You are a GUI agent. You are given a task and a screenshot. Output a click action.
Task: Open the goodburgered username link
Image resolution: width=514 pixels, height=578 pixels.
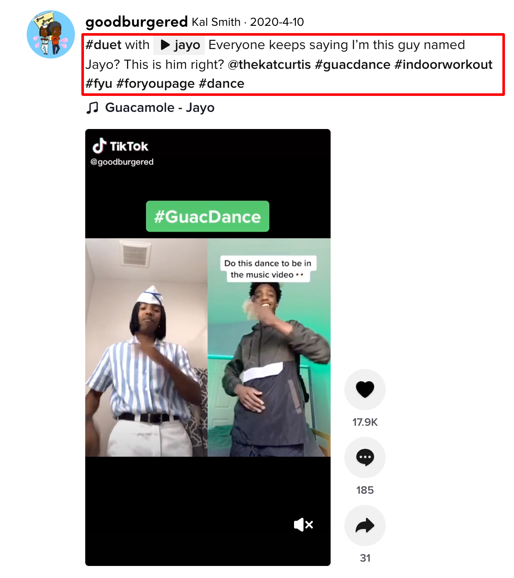click(x=136, y=22)
